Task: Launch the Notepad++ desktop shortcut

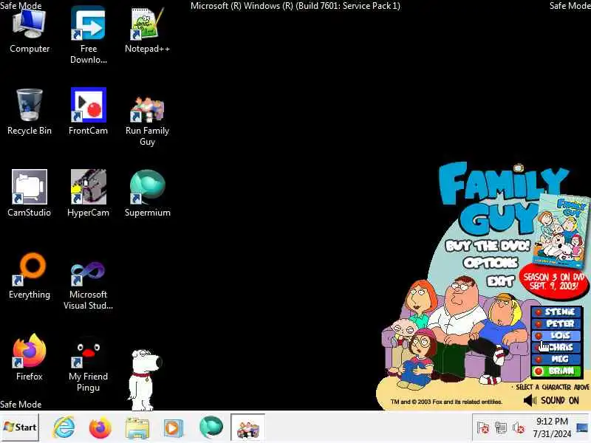Action: tap(147, 31)
